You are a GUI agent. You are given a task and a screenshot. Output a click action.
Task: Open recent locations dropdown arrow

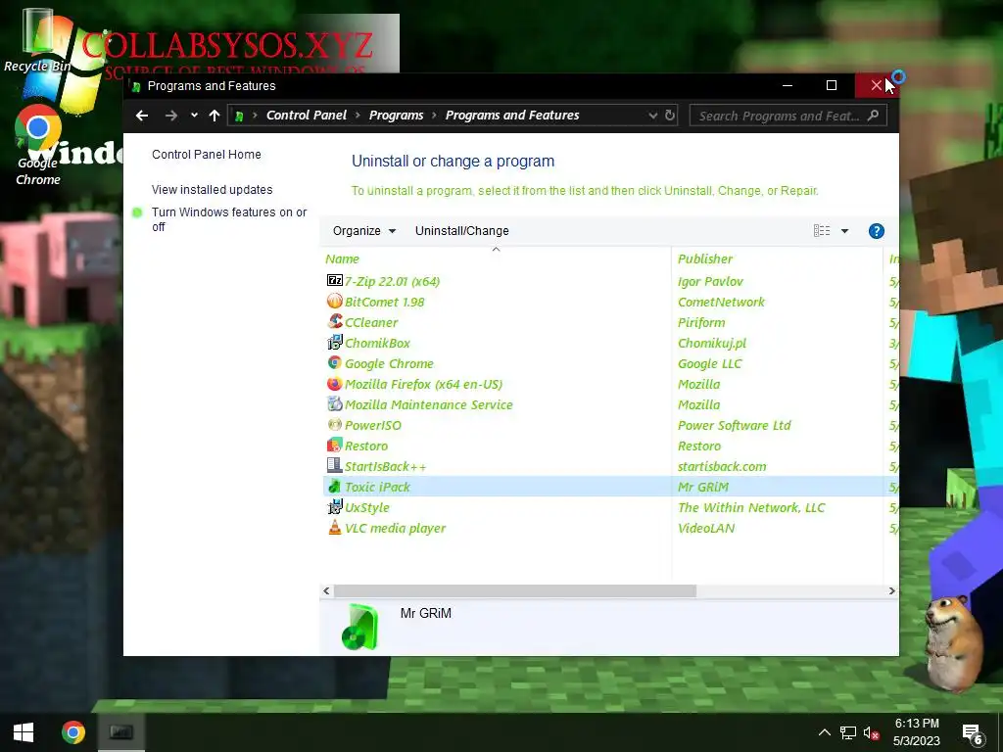click(x=194, y=116)
